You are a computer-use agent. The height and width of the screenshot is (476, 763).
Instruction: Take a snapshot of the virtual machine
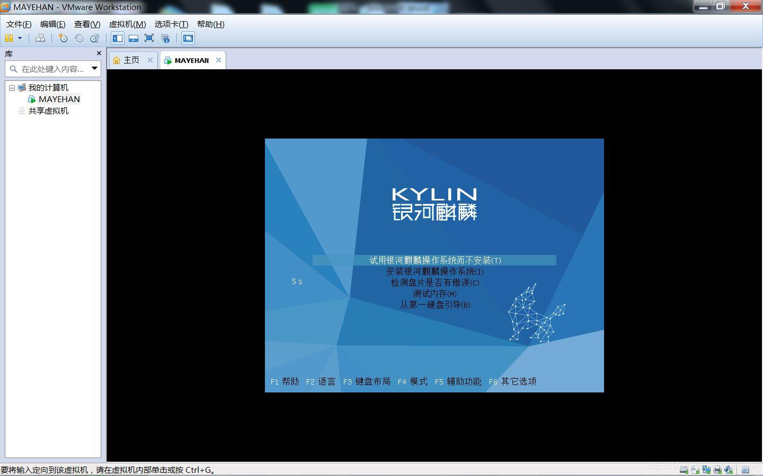[63, 38]
